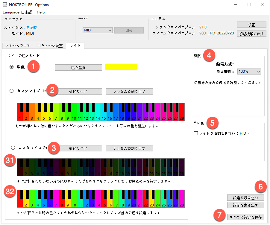270x225 pixels.
Task: Click the NOSTROLLER piano app icon
Action: [x=5, y=4]
